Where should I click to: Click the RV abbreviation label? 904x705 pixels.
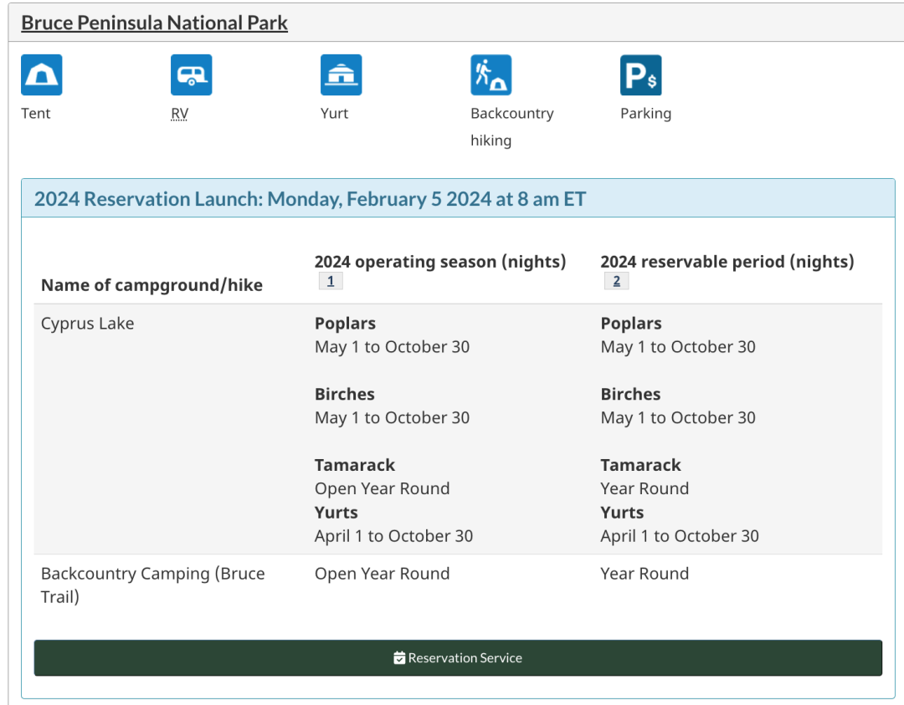point(179,114)
